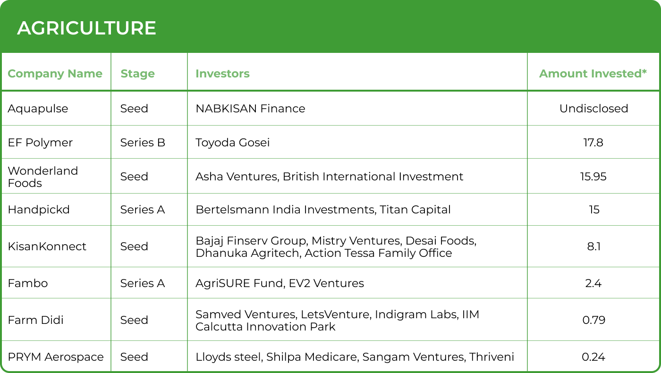Select the Farm Didi company name

click(x=35, y=320)
